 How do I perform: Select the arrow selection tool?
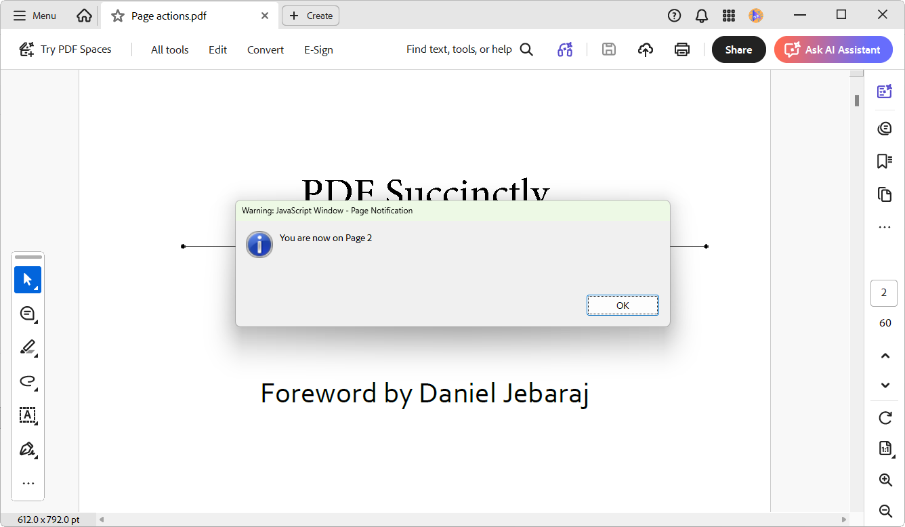pos(28,280)
